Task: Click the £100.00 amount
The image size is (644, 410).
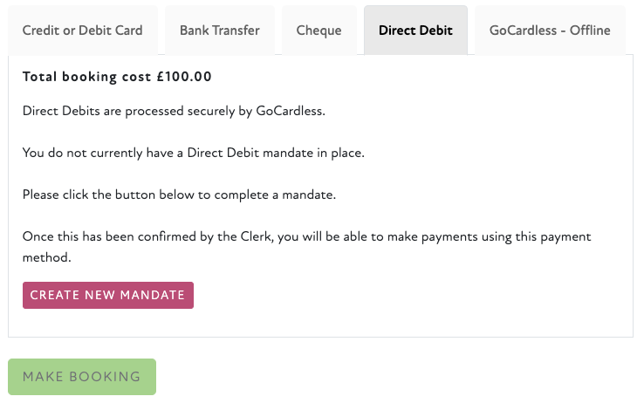Action: point(184,77)
